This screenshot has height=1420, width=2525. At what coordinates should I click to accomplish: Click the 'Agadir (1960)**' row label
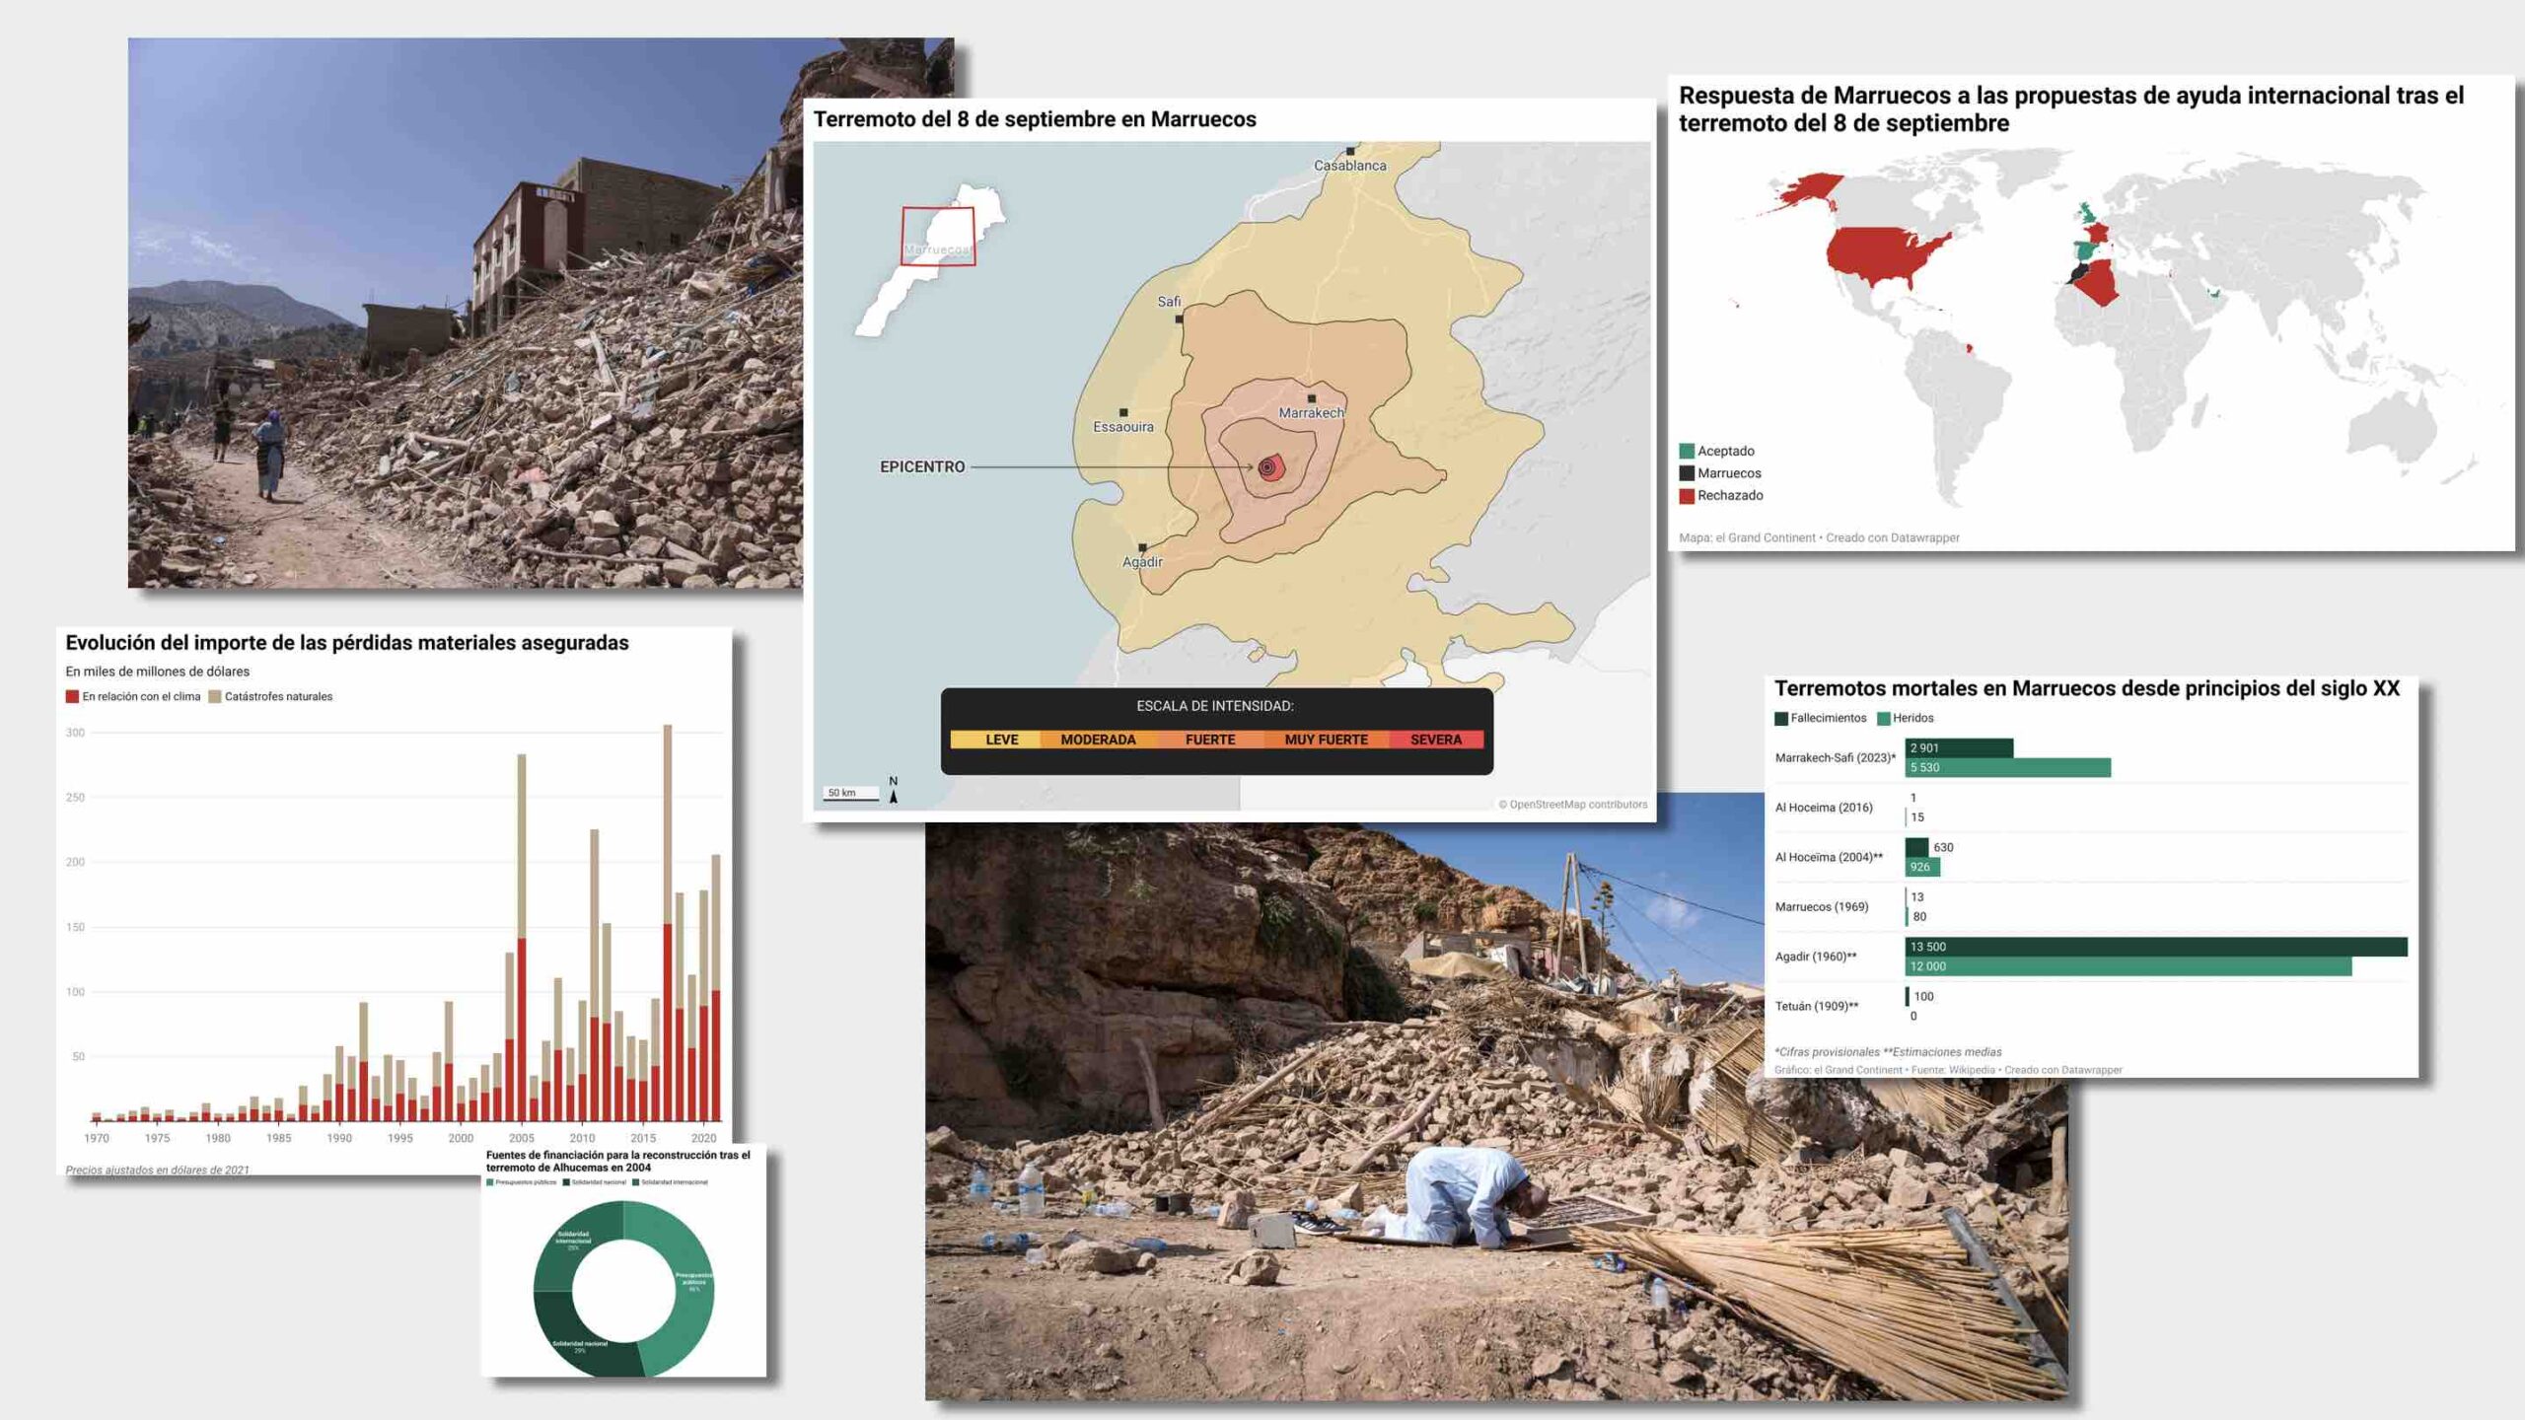pyautogui.click(x=1816, y=957)
